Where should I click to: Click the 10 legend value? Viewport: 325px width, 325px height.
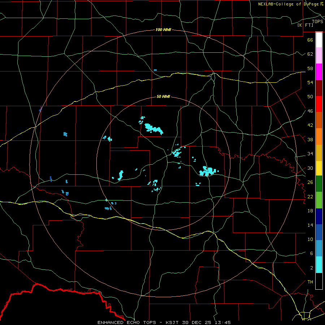coord(310,239)
